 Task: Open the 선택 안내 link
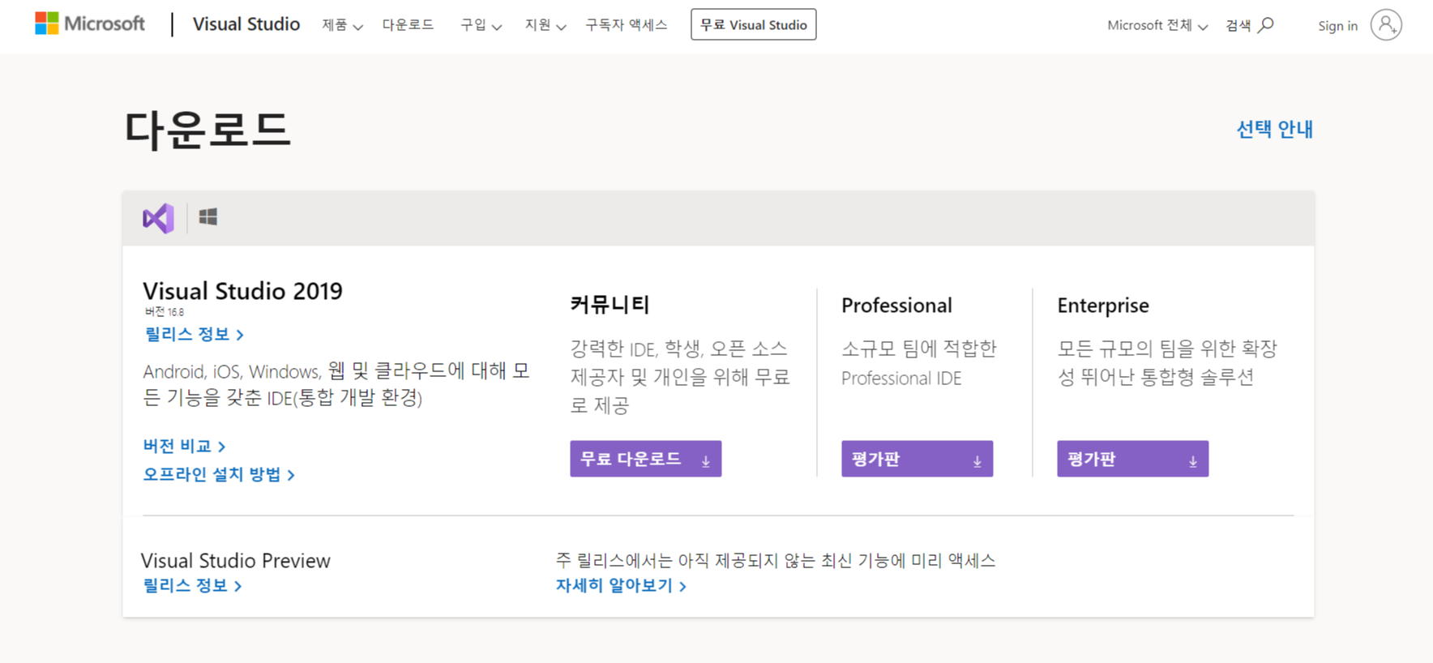tap(1274, 129)
